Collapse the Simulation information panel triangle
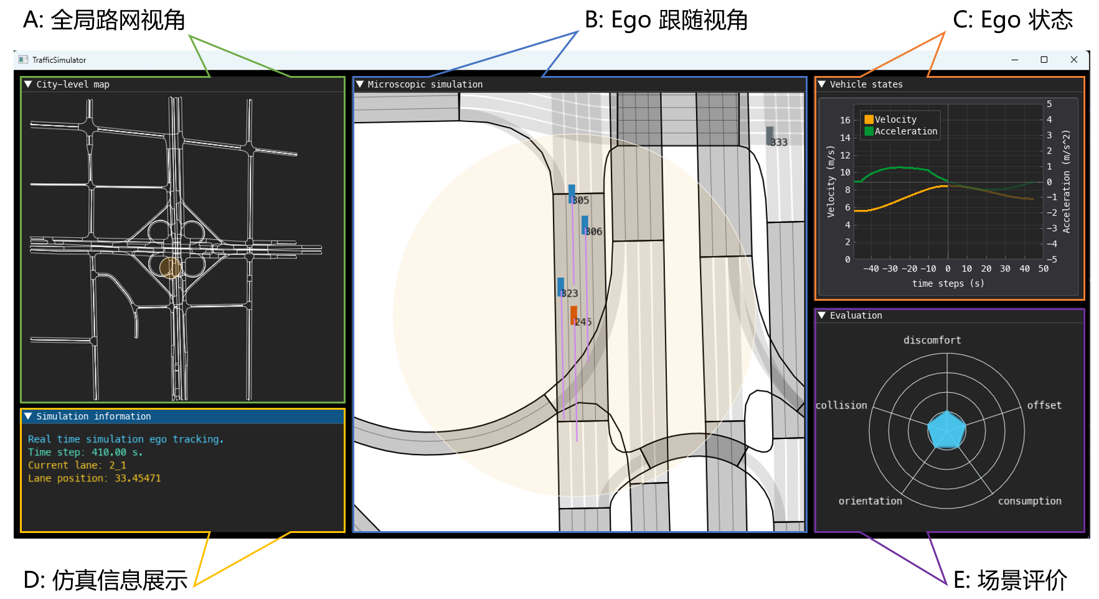This screenshot has width=1099, height=599. (x=28, y=416)
